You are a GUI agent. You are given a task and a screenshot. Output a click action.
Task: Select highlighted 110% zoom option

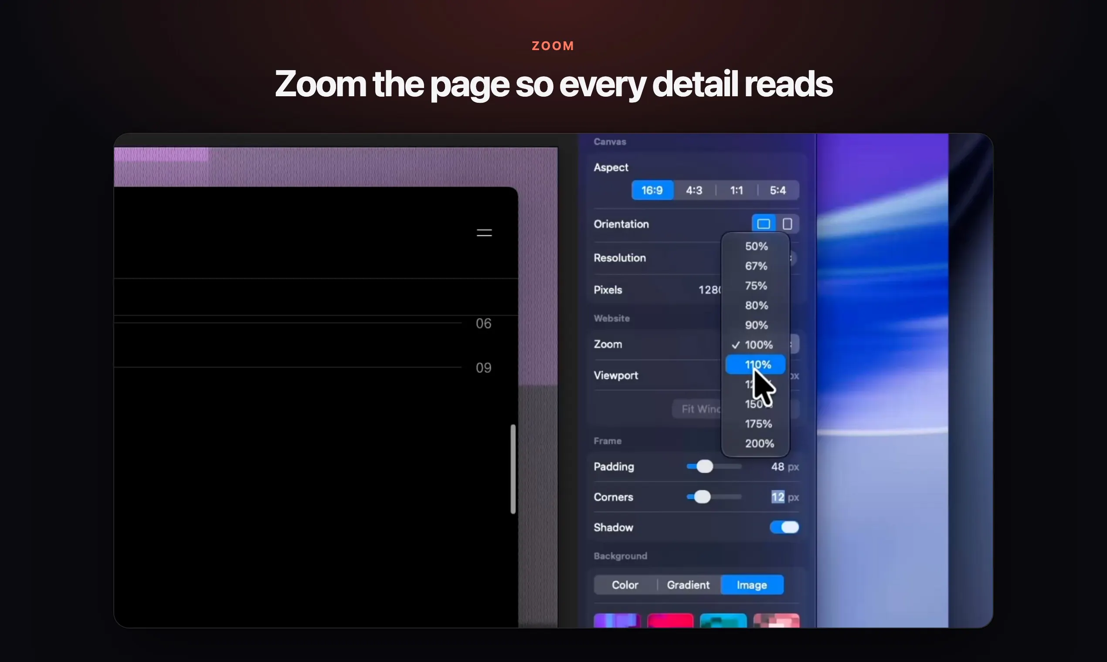click(x=756, y=365)
